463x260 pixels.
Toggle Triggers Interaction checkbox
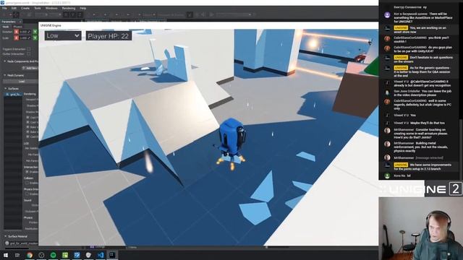point(29,49)
